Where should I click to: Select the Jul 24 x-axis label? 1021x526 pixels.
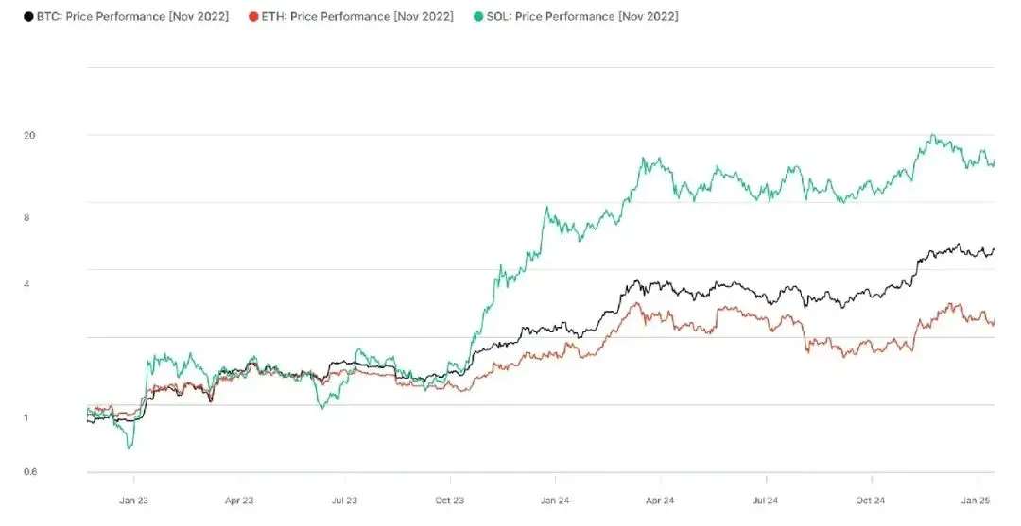tap(765, 501)
